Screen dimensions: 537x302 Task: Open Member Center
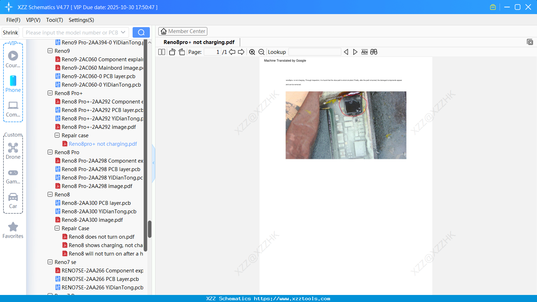pos(183,31)
